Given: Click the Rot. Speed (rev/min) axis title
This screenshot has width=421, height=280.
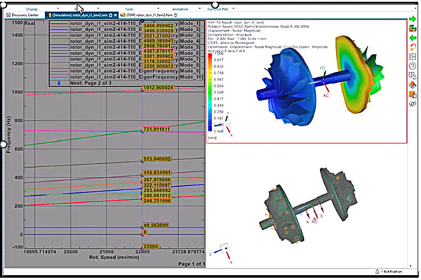Looking at the screenshot, I should (114, 257).
